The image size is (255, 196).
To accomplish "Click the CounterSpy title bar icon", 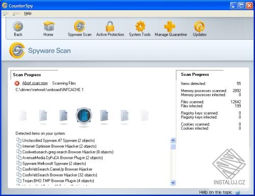I will coord(5,6).
